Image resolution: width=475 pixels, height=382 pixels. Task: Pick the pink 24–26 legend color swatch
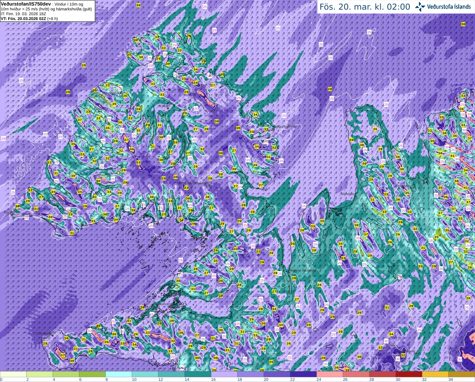coord(330,374)
